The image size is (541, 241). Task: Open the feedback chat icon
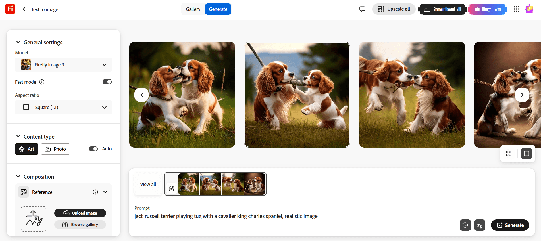pyautogui.click(x=362, y=9)
